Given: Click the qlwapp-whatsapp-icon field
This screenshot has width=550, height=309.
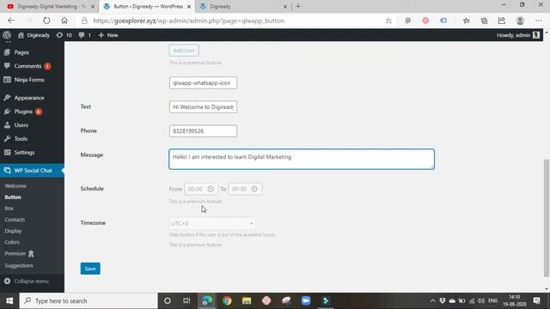Looking at the screenshot, I should click(x=203, y=83).
